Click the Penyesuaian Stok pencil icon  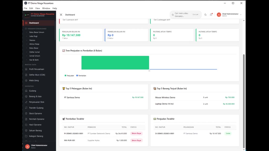pyautogui.click(x=26, y=102)
